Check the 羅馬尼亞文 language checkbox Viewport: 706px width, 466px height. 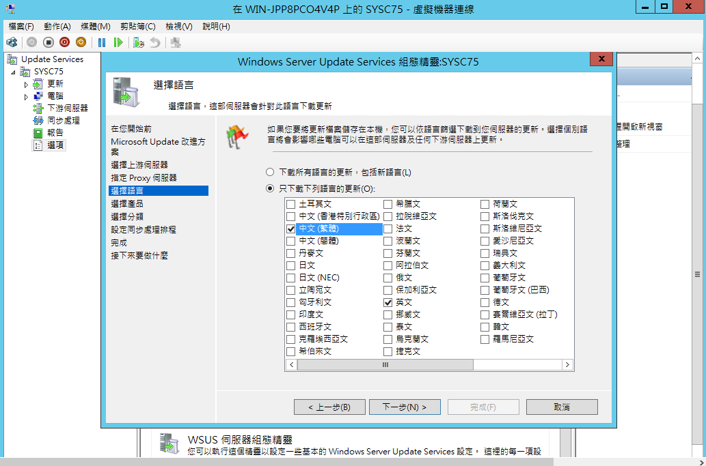tap(485, 339)
